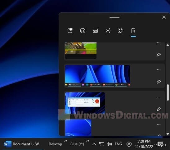Paste the recorder window screenshot image
The height and width of the screenshot is (150, 170).
[x=85, y=103]
